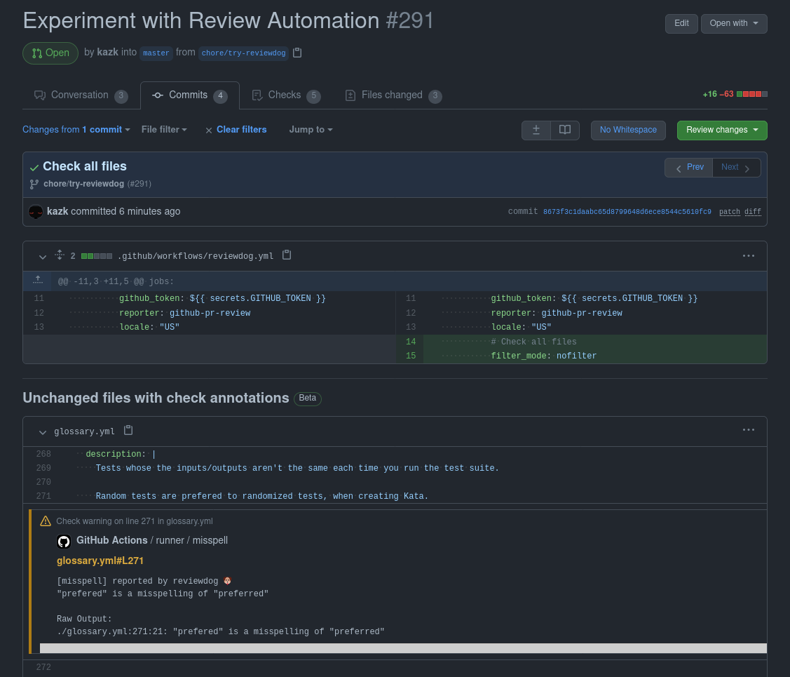This screenshot has width=790, height=677.
Task: Click the 'GitHub Actions / runner / misspell' text
Action: pos(151,540)
